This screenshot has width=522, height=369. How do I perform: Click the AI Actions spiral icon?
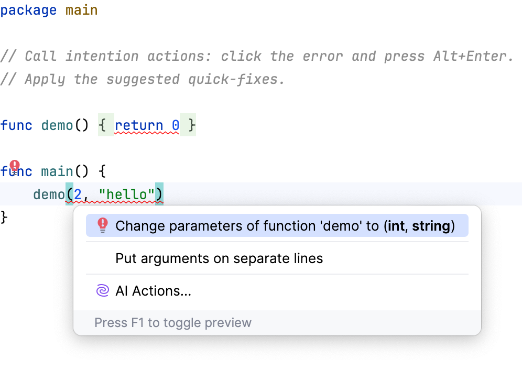[102, 290]
